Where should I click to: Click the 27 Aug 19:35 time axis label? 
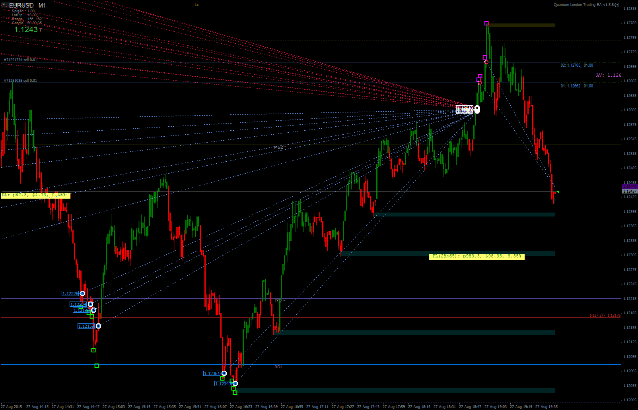pos(547,407)
